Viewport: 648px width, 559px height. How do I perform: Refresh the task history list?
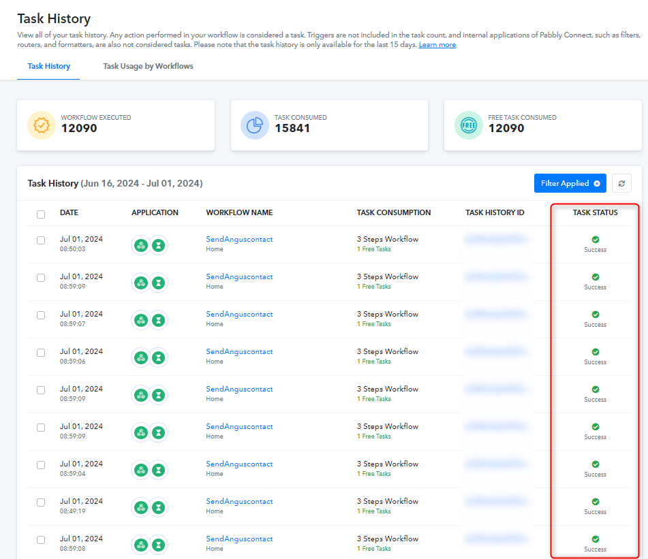pos(621,183)
